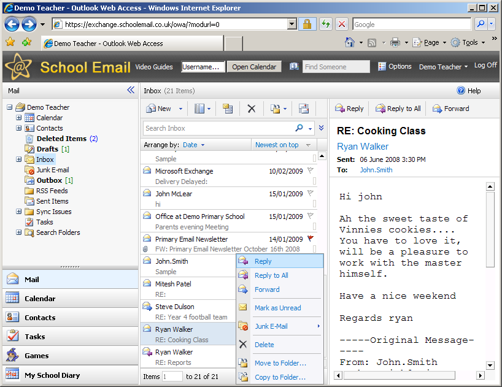Expand the advanced search double chevron
The width and height of the screenshot is (502, 387).
[321, 128]
